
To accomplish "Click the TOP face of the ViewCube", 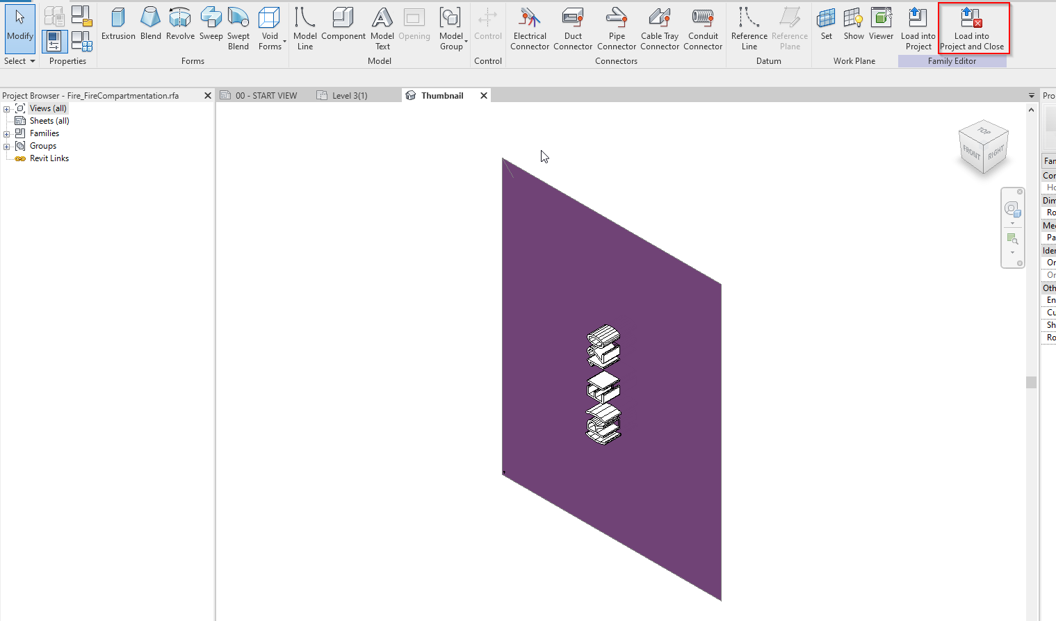I will [x=984, y=131].
